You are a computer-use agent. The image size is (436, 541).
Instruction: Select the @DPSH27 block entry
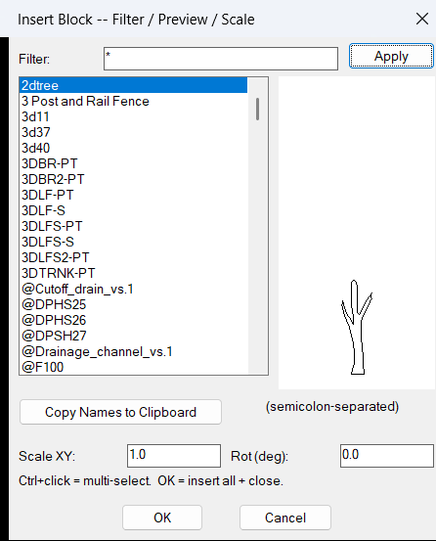(x=133, y=336)
